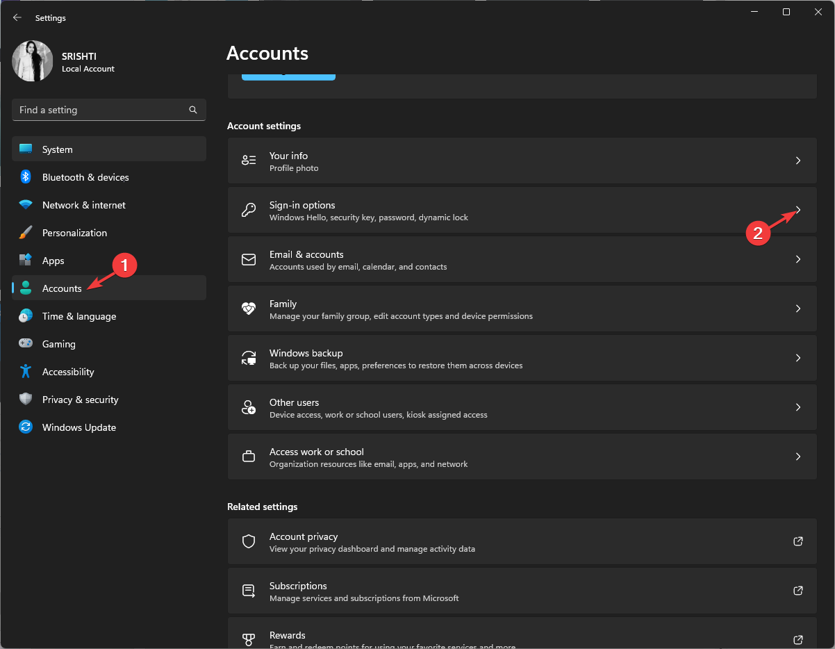Open Time & language category
The image size is (835, 649).
(x=109, y=316)
